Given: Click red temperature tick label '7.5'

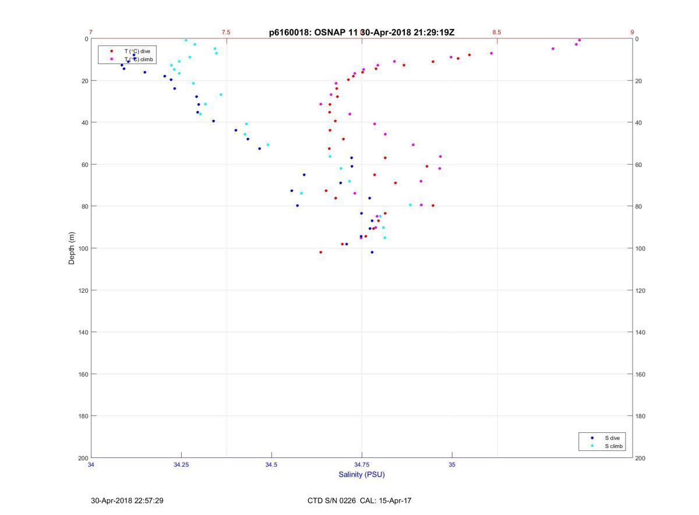Looking at the screenshot, I should coord(226,33).
